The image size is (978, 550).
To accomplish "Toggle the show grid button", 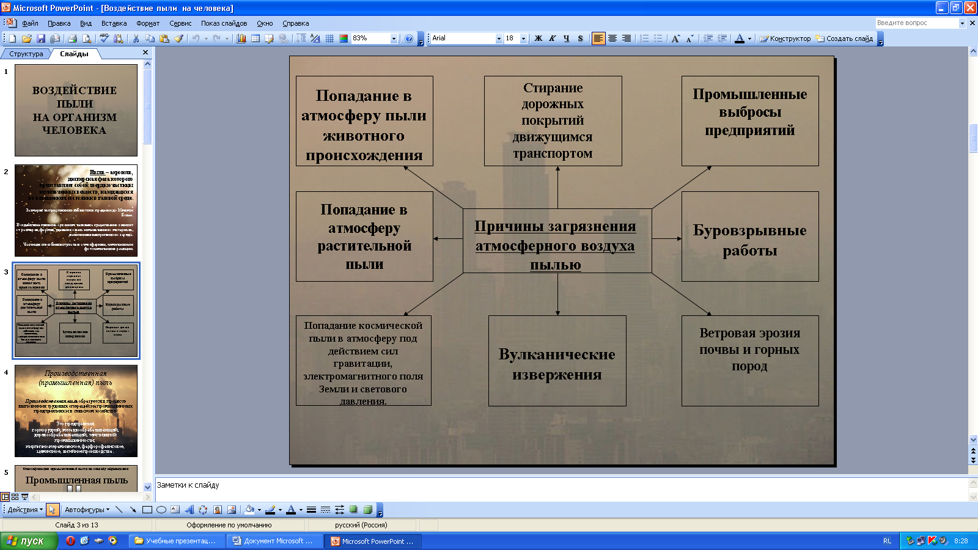I will click(329, 38).
